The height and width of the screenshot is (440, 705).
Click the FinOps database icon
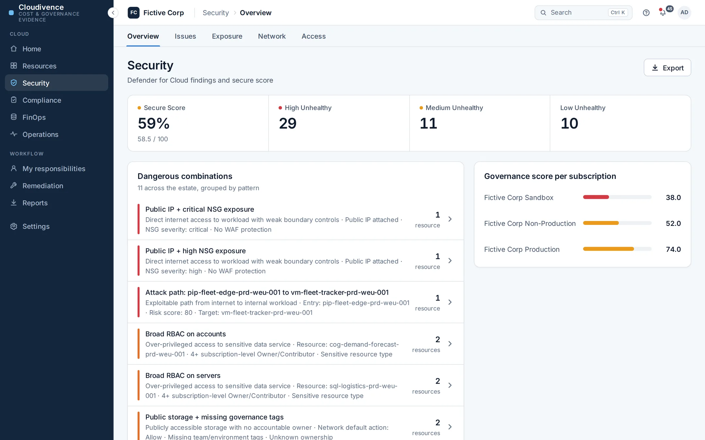coord(13,117)
